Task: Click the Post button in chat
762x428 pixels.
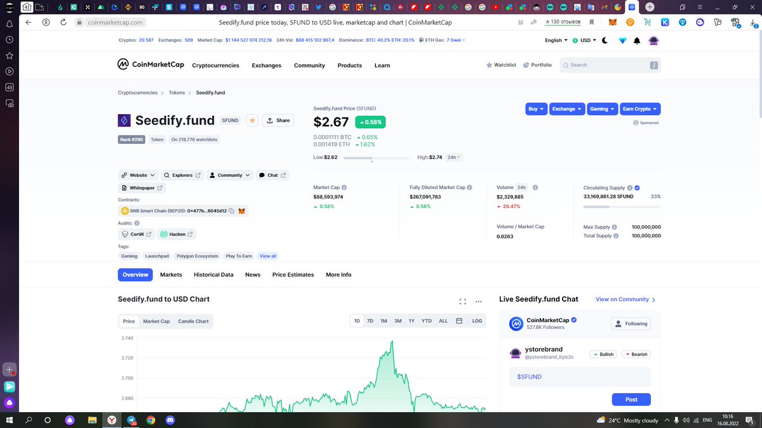Action: point(631,399)
